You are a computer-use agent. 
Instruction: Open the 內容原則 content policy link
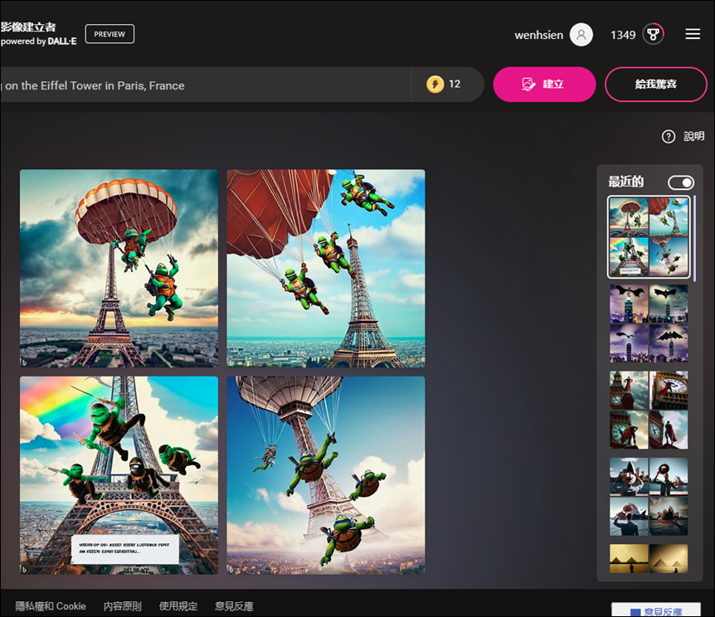coord(122,606)
